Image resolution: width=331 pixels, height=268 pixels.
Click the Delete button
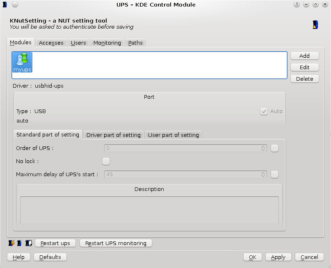[304, 79]
